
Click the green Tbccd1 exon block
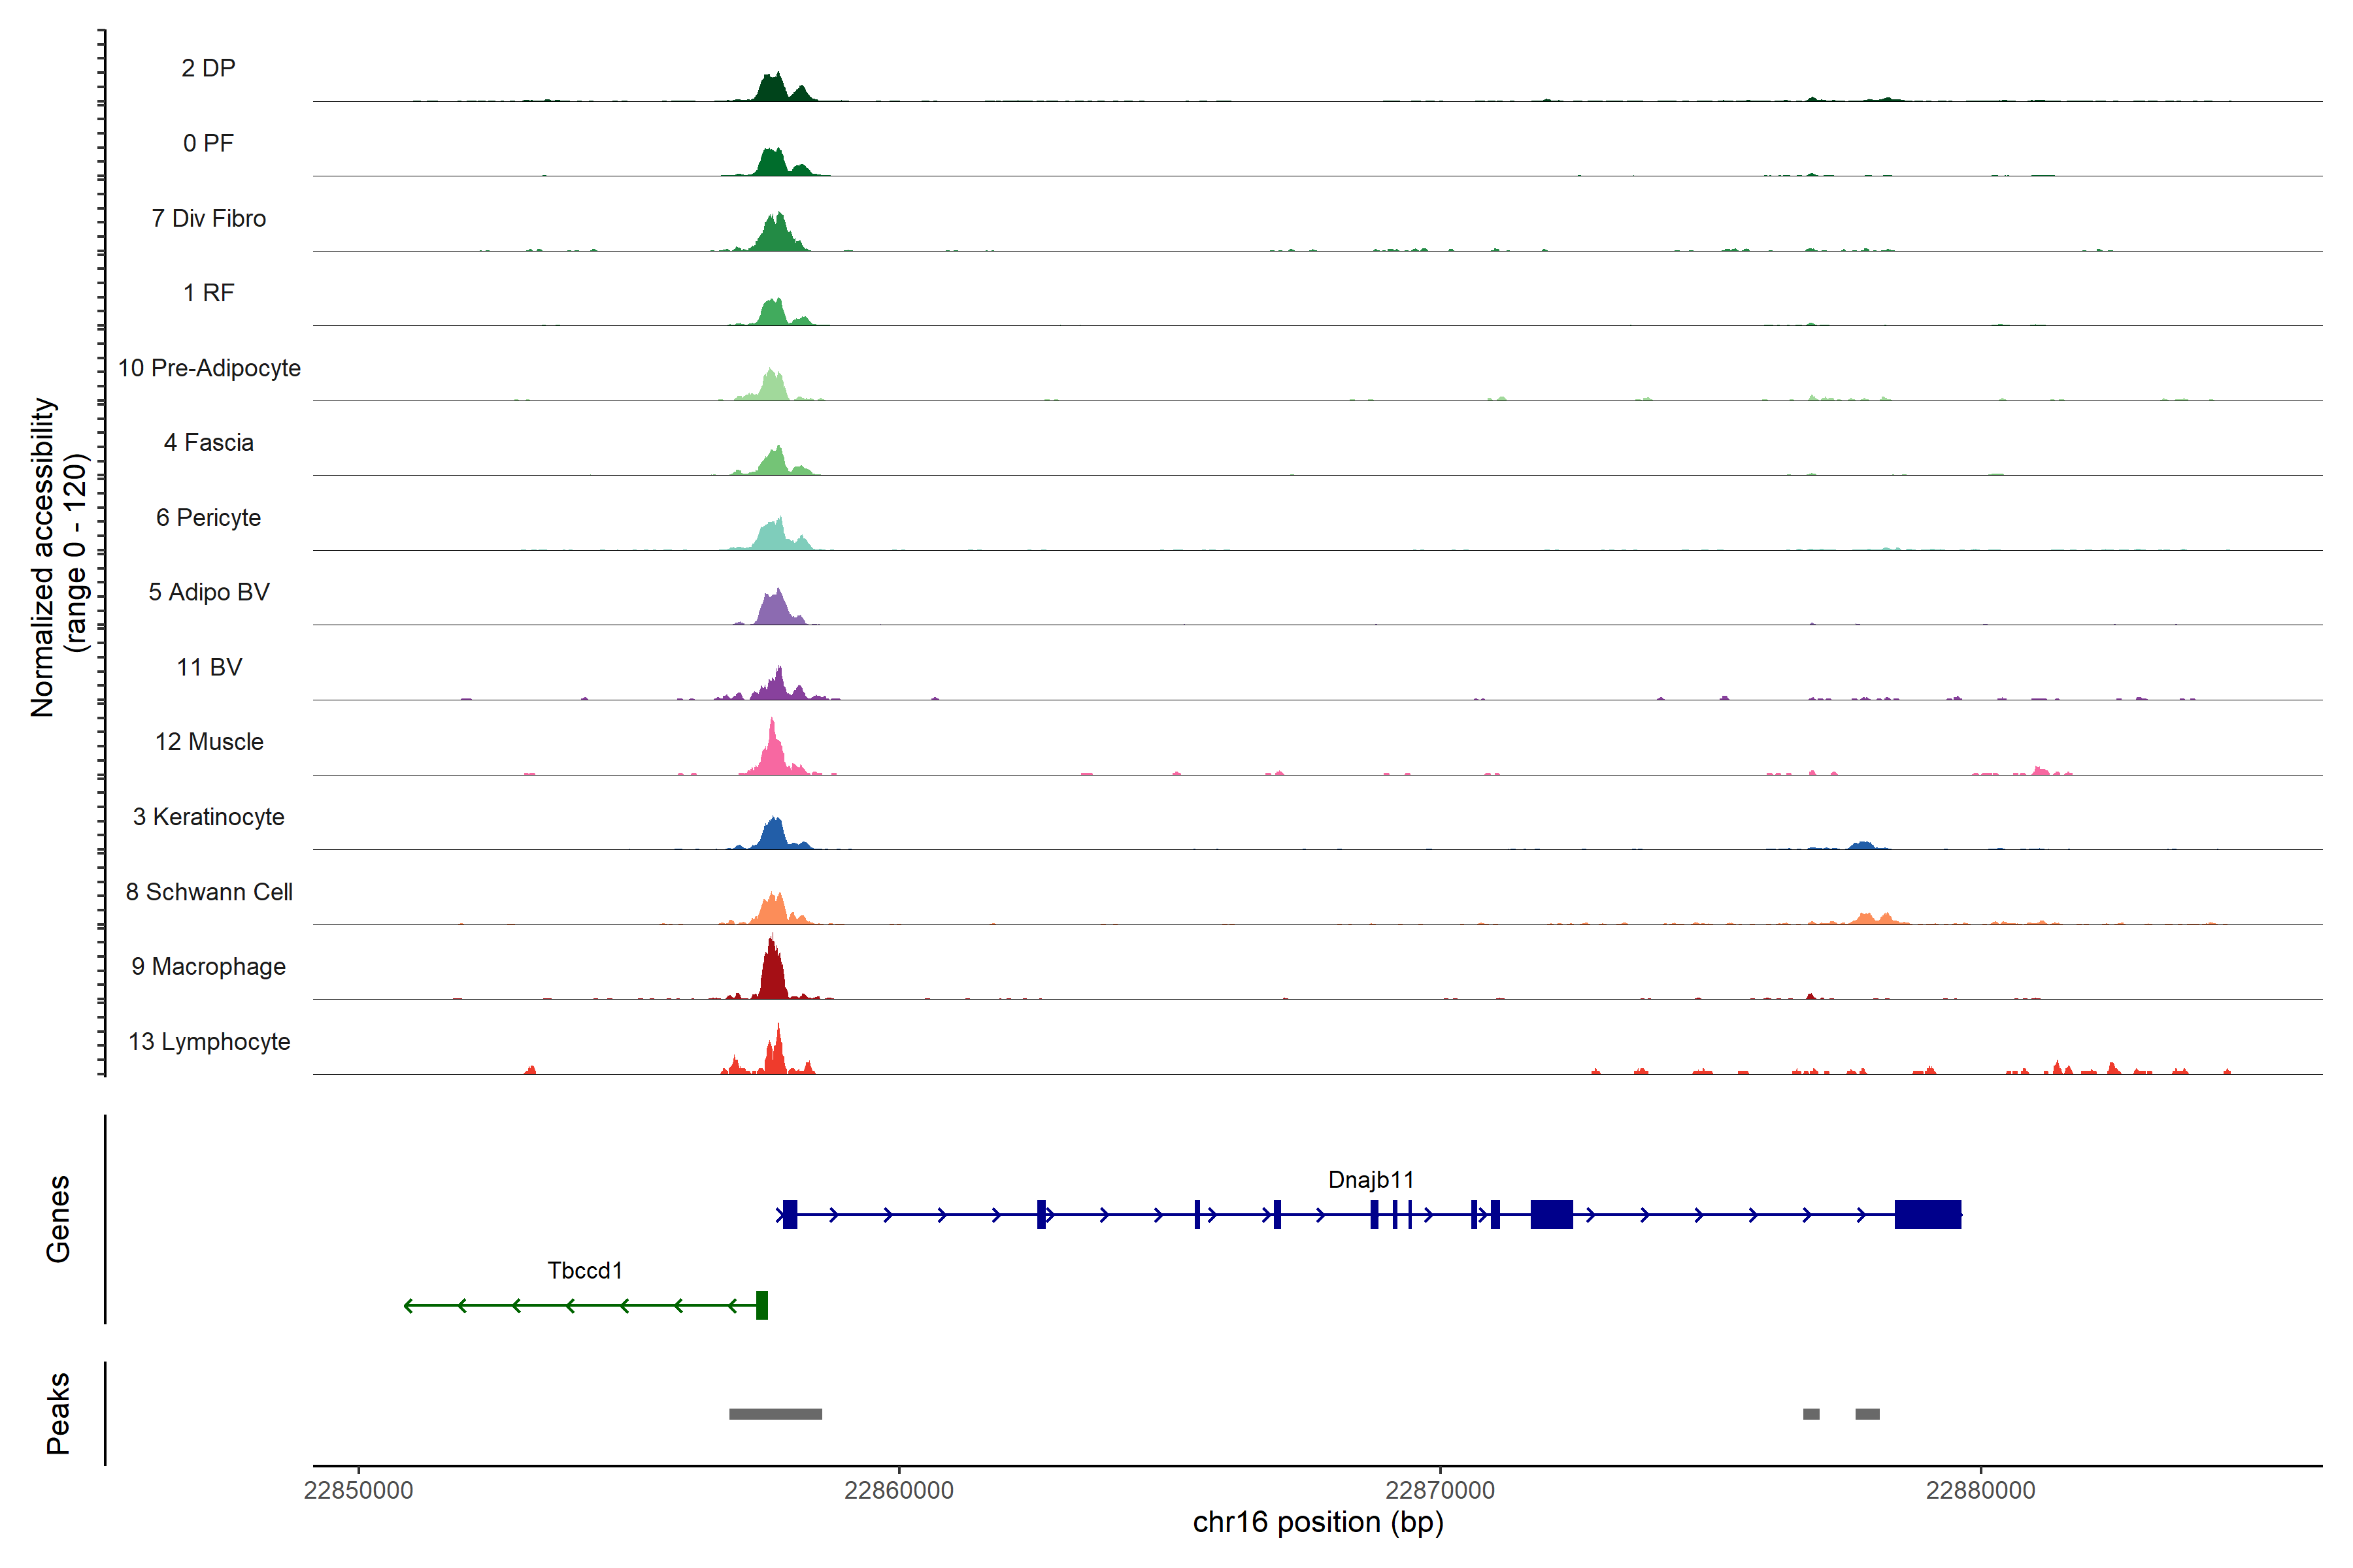[761, 1305]
